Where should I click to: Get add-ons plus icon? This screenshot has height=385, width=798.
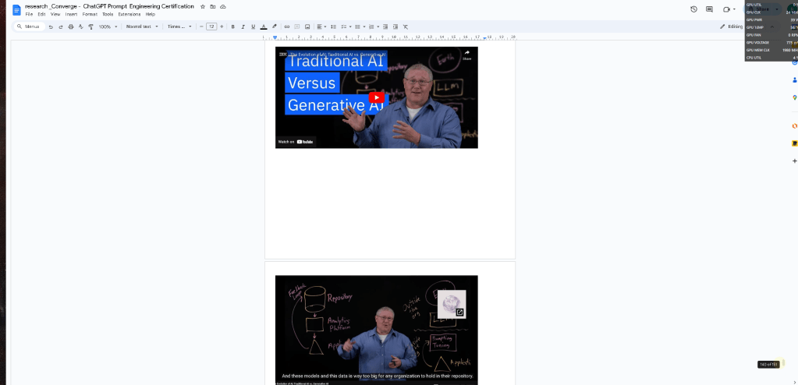coord(794,161)
